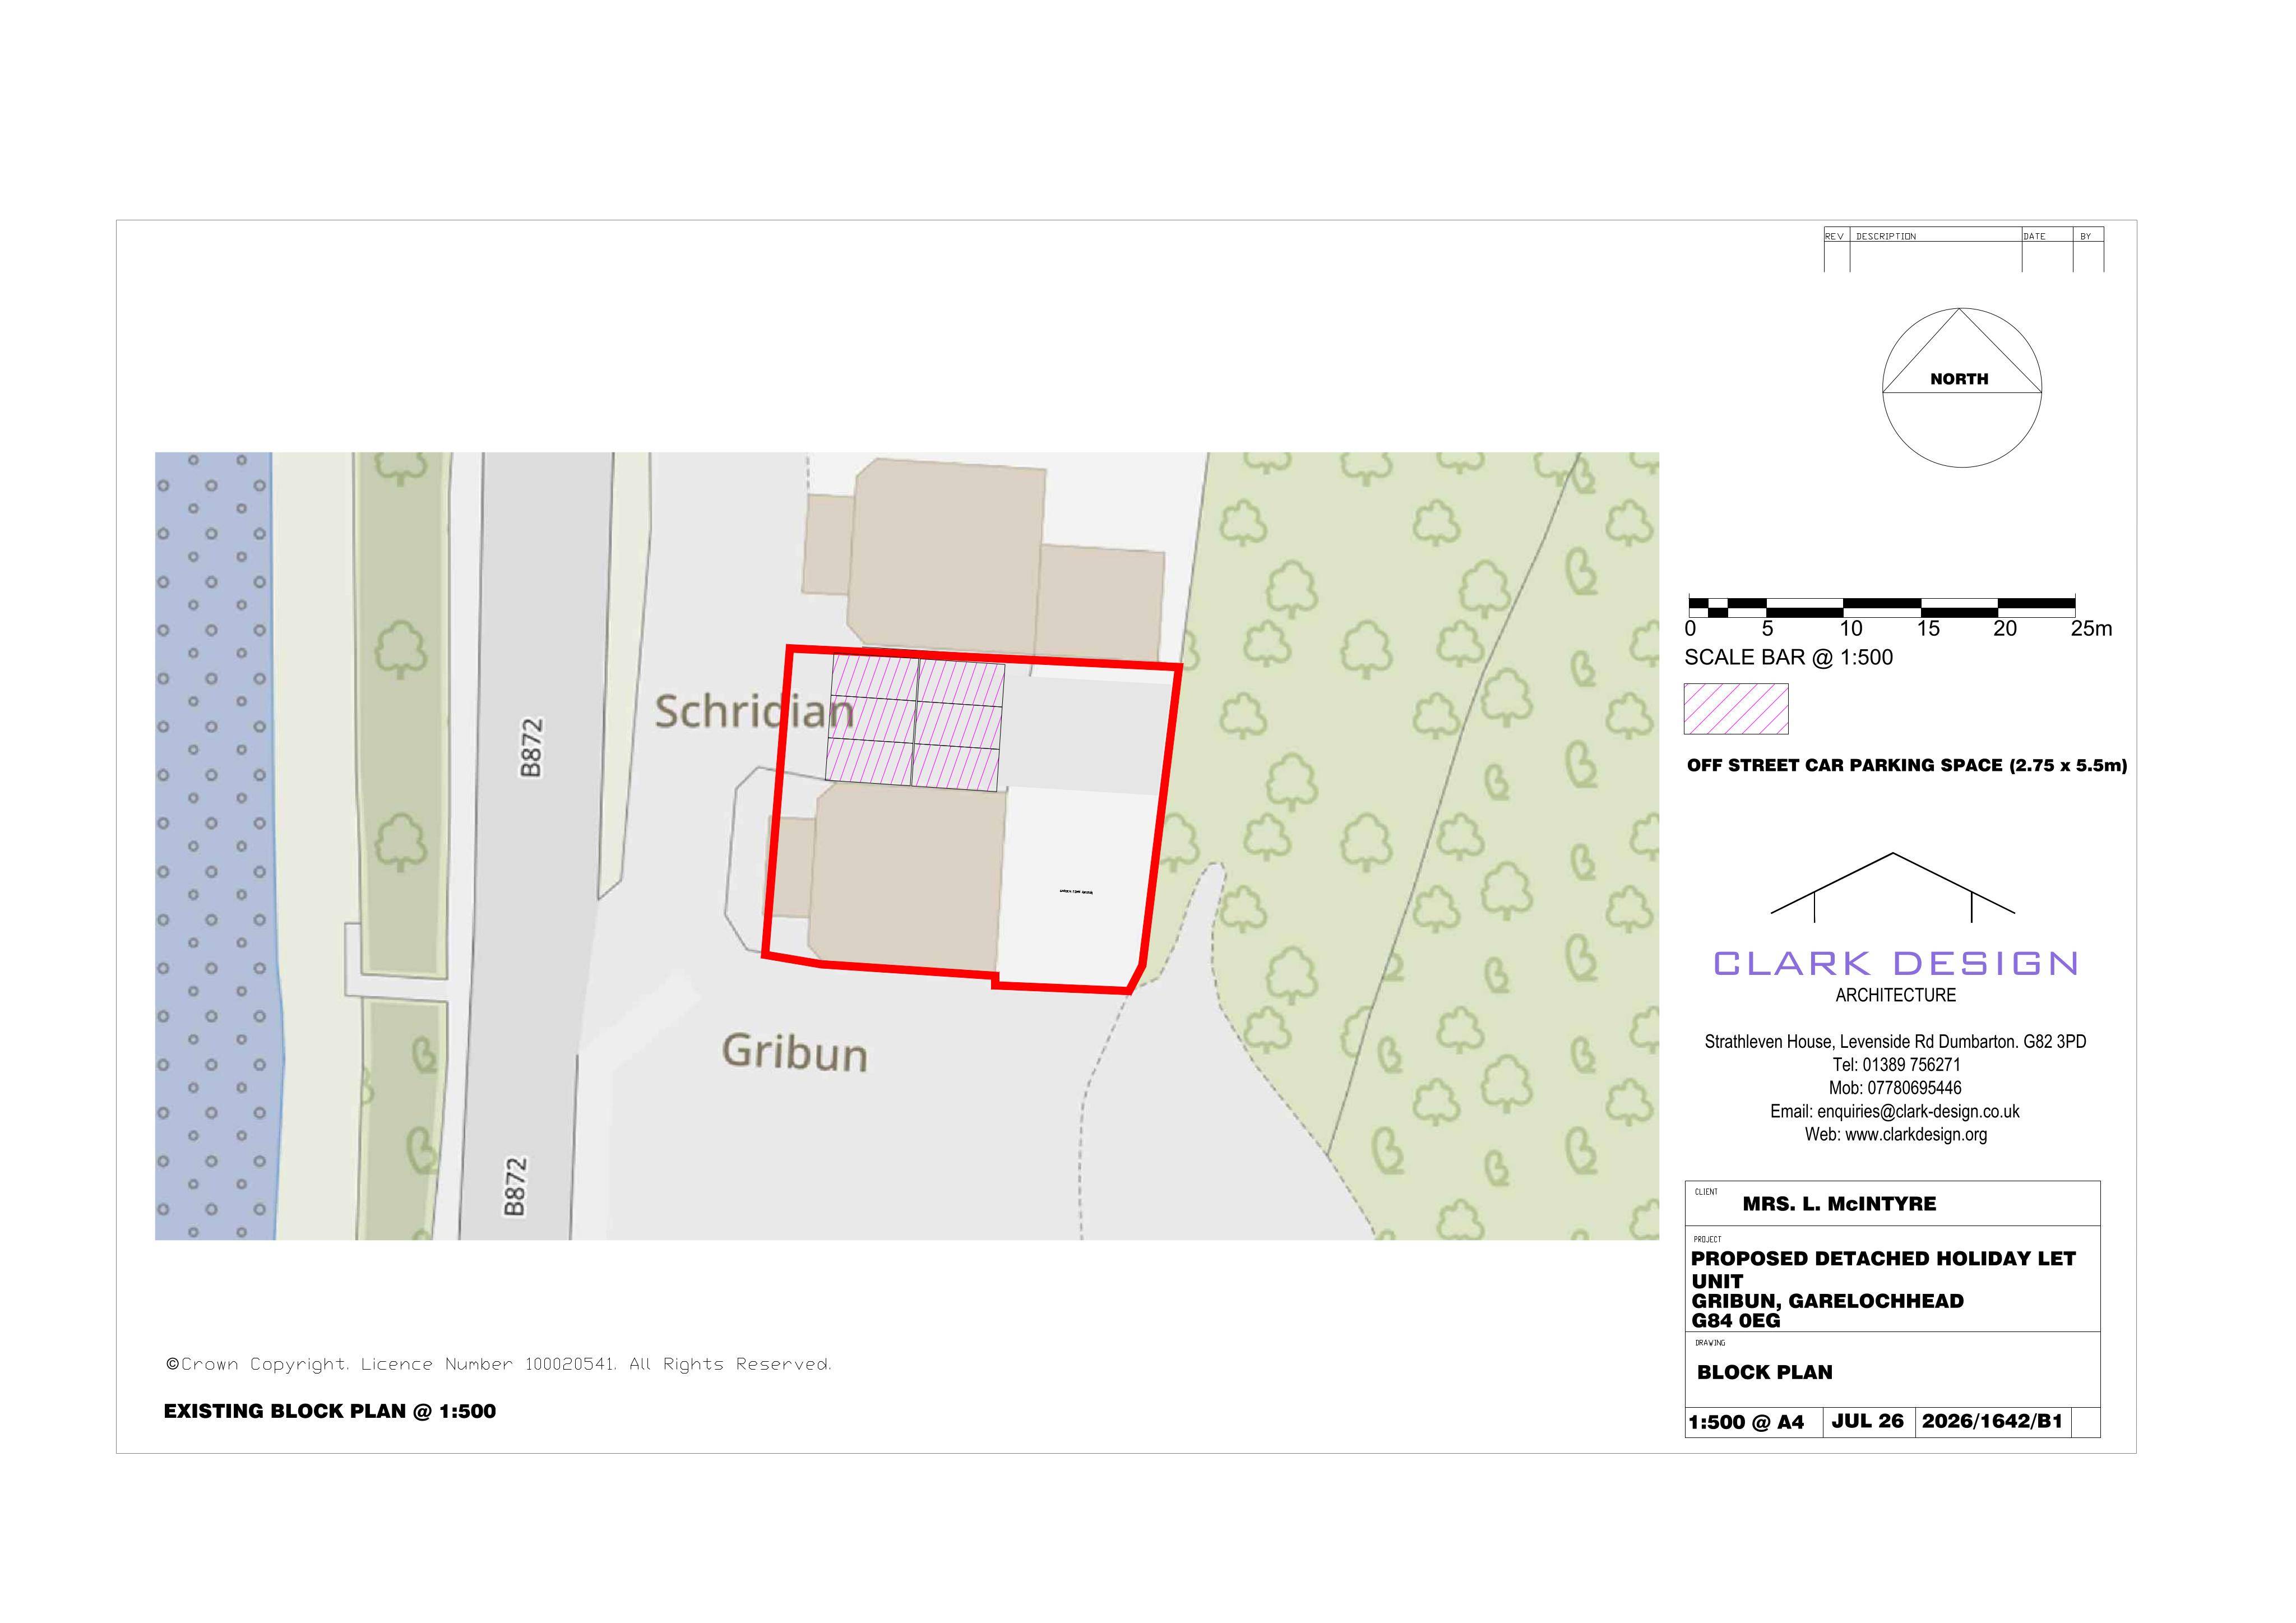The width and height of the screenshot is (2296, 1623).
Task: Click the 'DATE' revision table header
Action: (x=2034, y=237)
